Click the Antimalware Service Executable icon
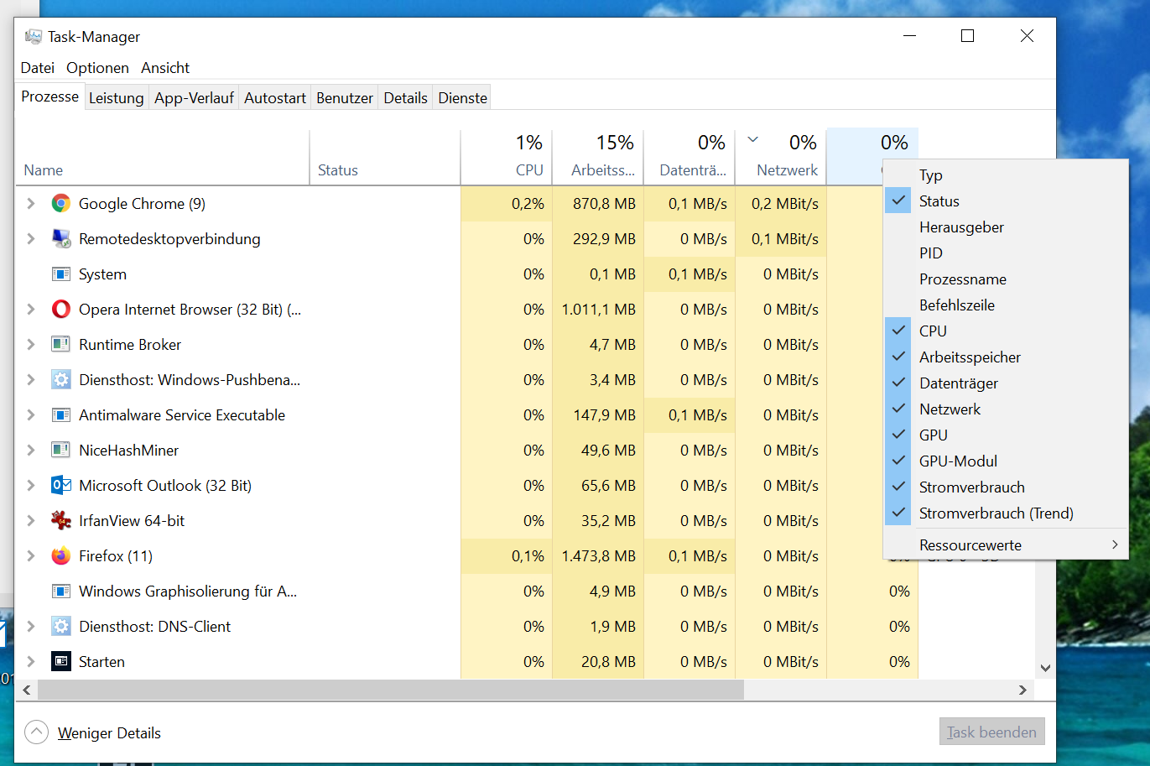Viewport: 1150px width, 766px height. 61,415
